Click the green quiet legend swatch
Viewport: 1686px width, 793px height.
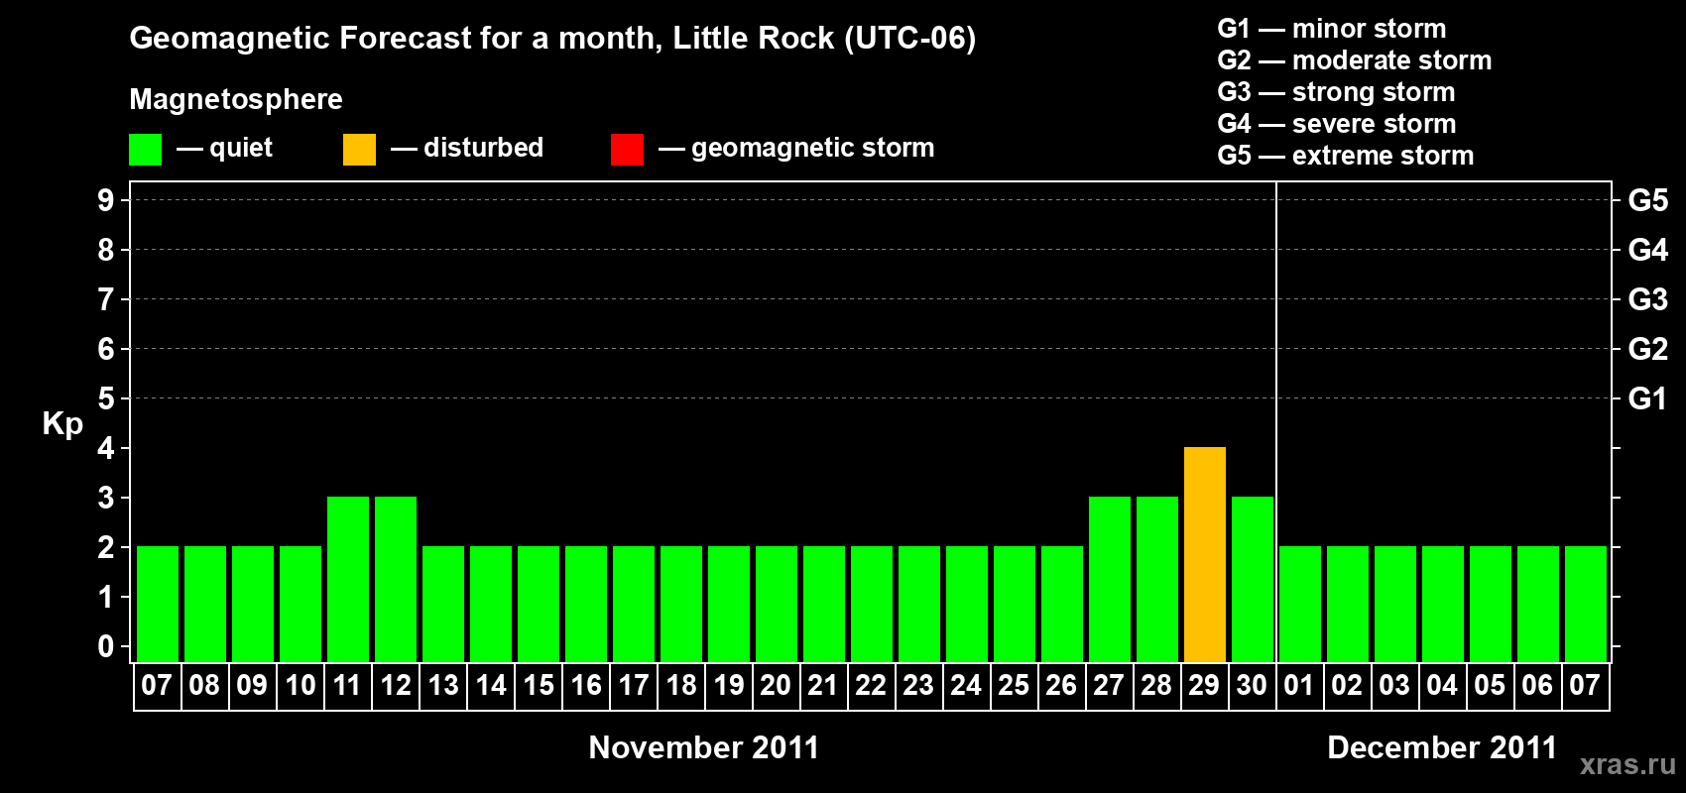click(145, 150)
